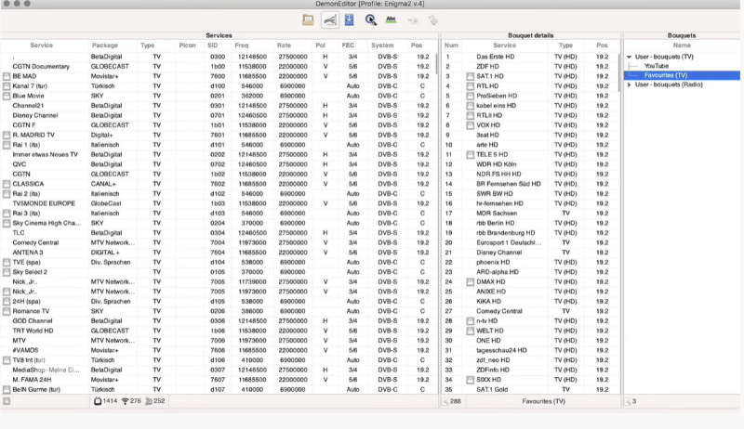Click the System column header
The height and width of the screenshot is (429, 744).
pyautogui.click(x=382, y=45)
